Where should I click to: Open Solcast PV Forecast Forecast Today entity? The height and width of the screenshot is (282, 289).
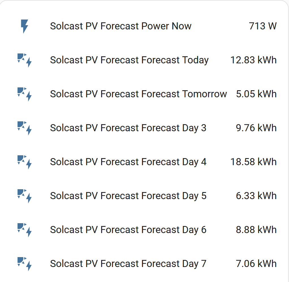[130, 60]
